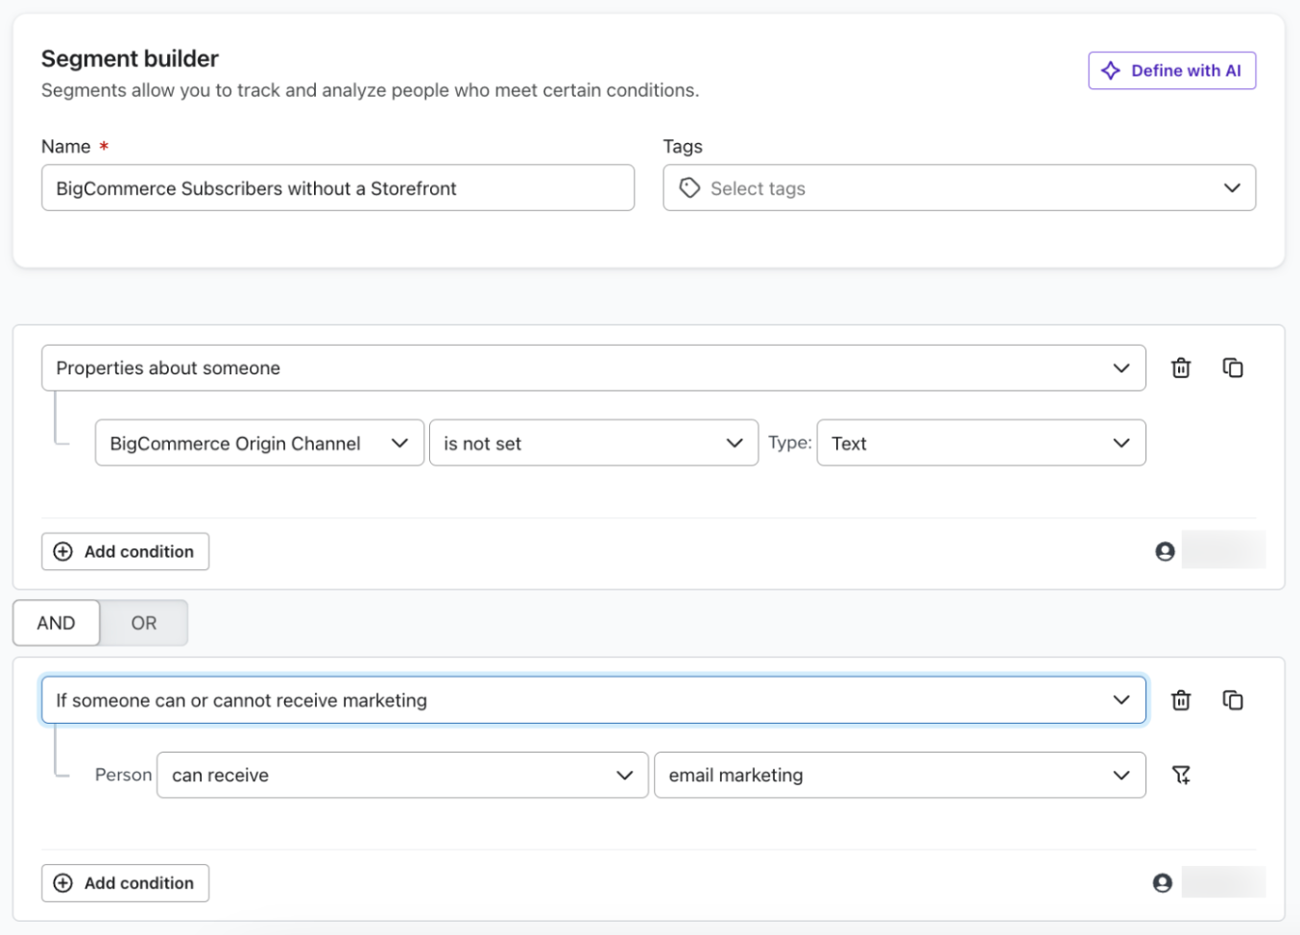The image size is (1300, 935).
Task: Delete the marketing consent condition group
Action: (1181, 700)
